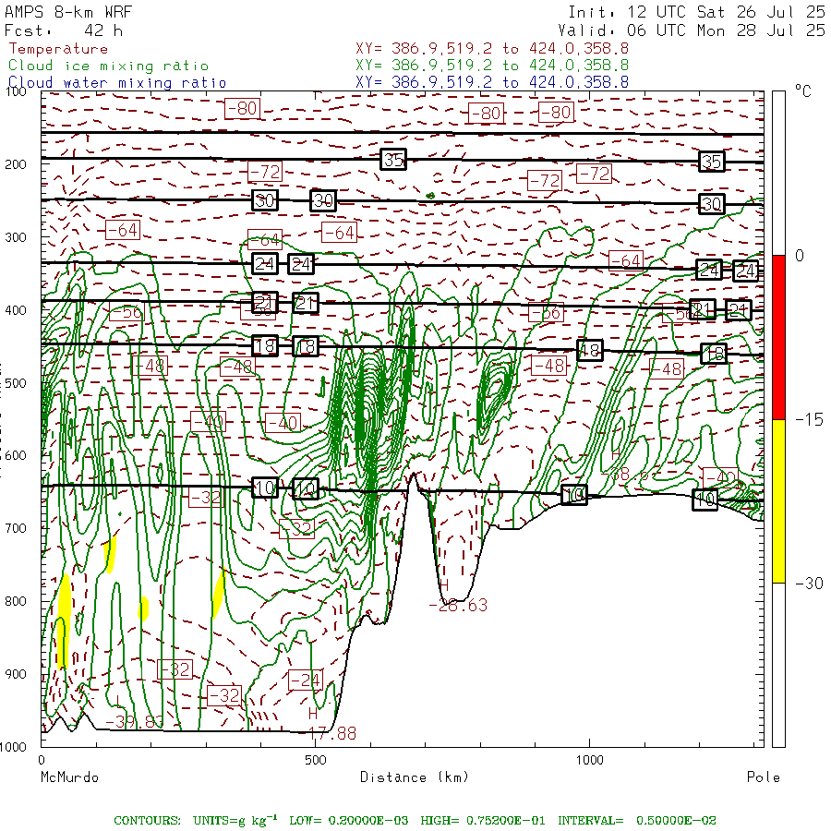Click the "800" pressure axis tick label

(16, 601)
